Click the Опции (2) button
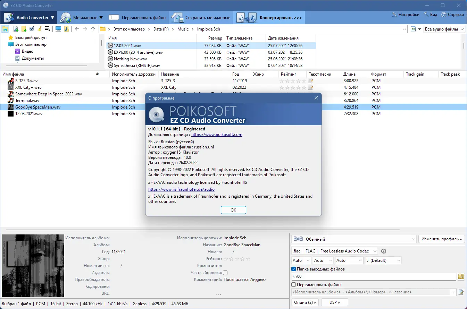Image resolution: width=467 pixels, height=309 pixels. (x=305, y=302)
